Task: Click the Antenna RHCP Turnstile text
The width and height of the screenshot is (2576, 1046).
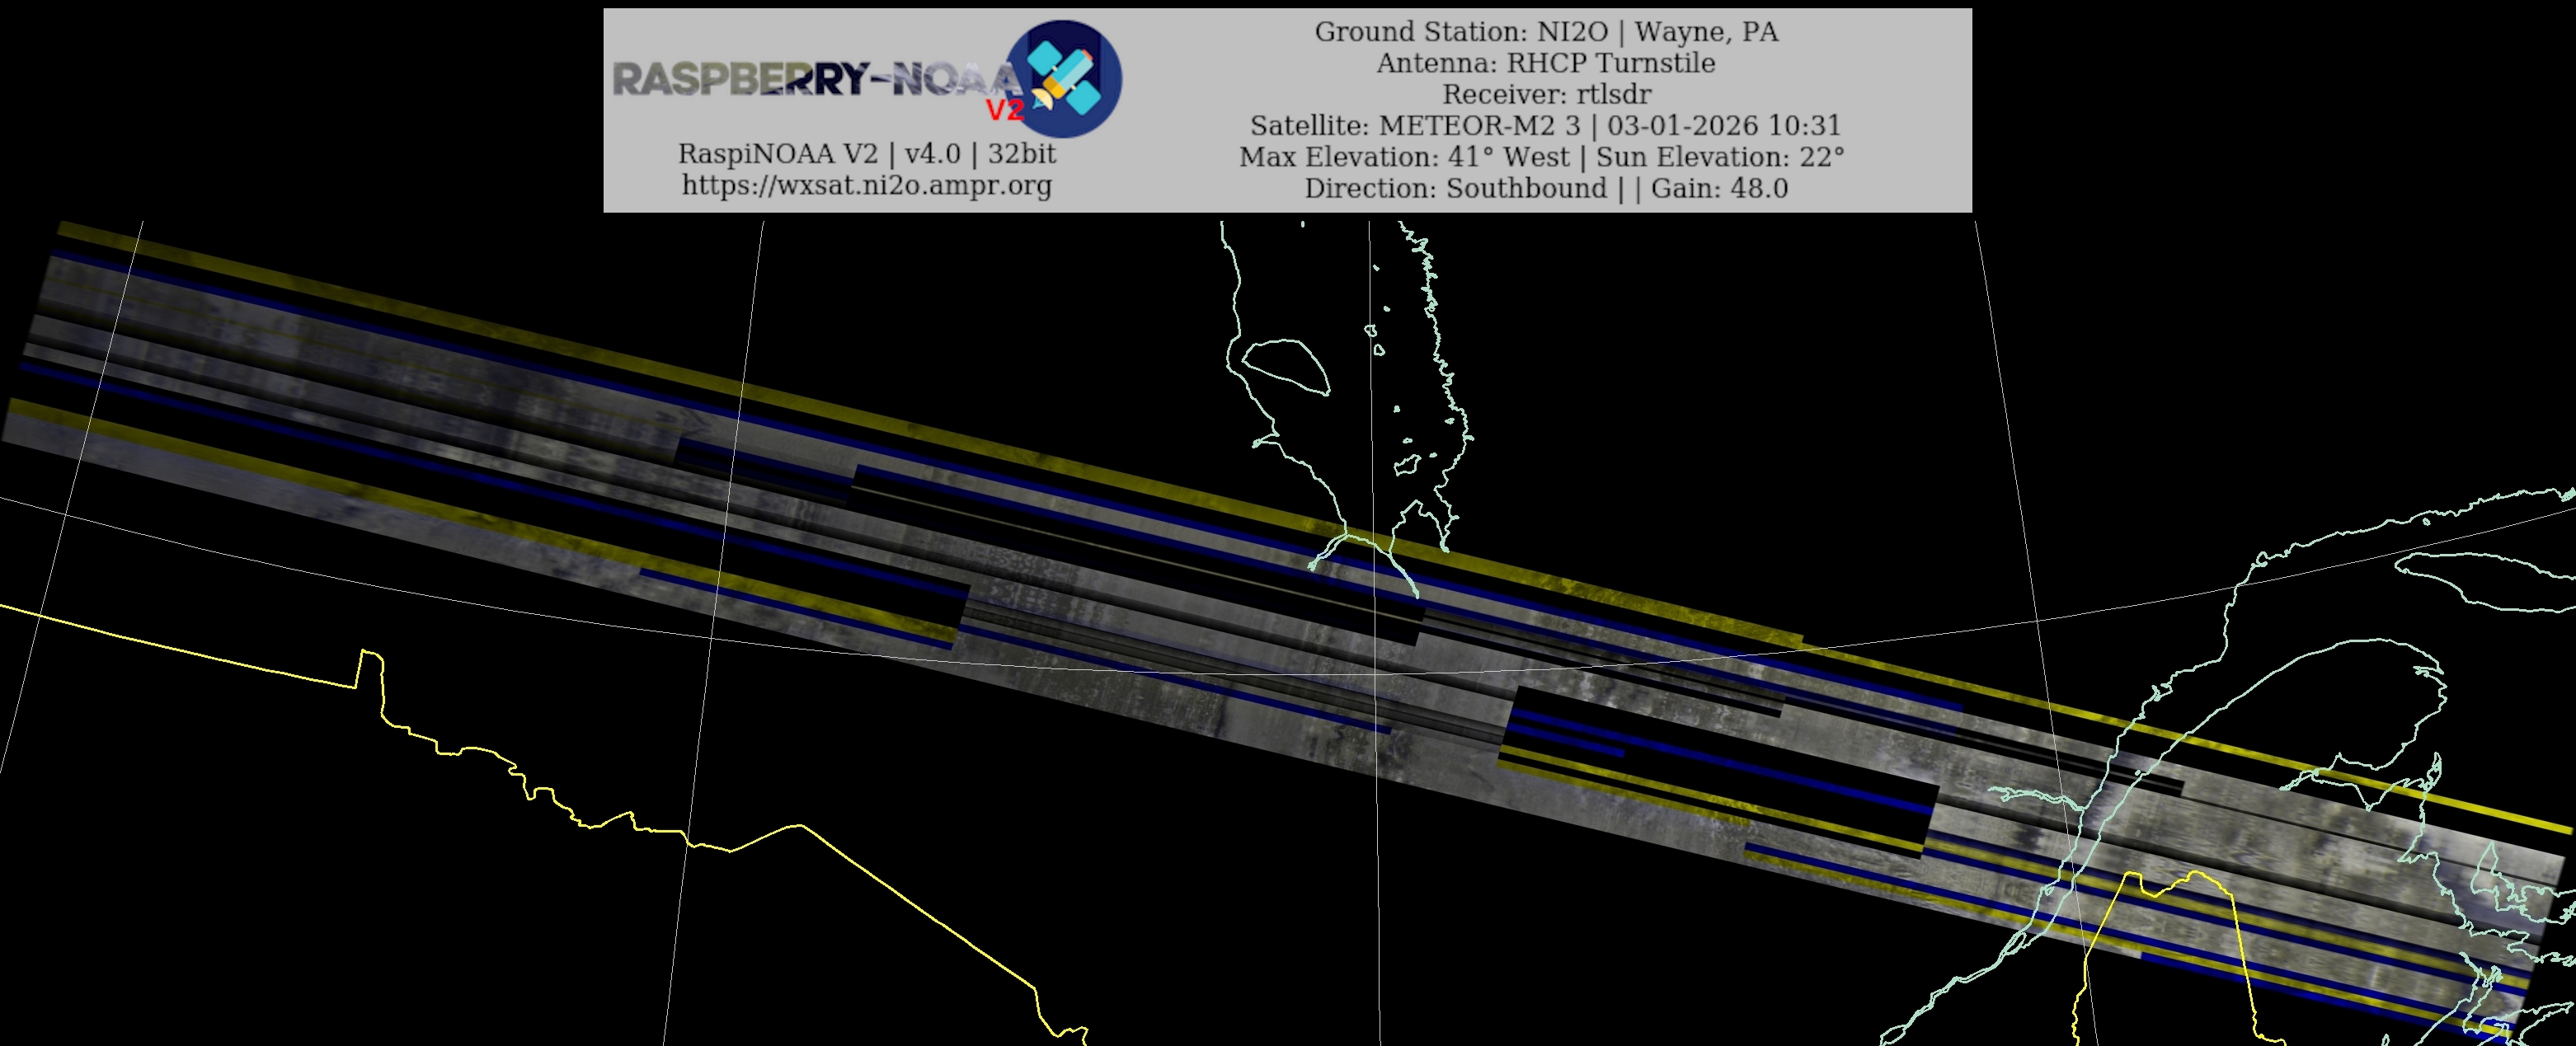Action: click(x=1545, y=63)
